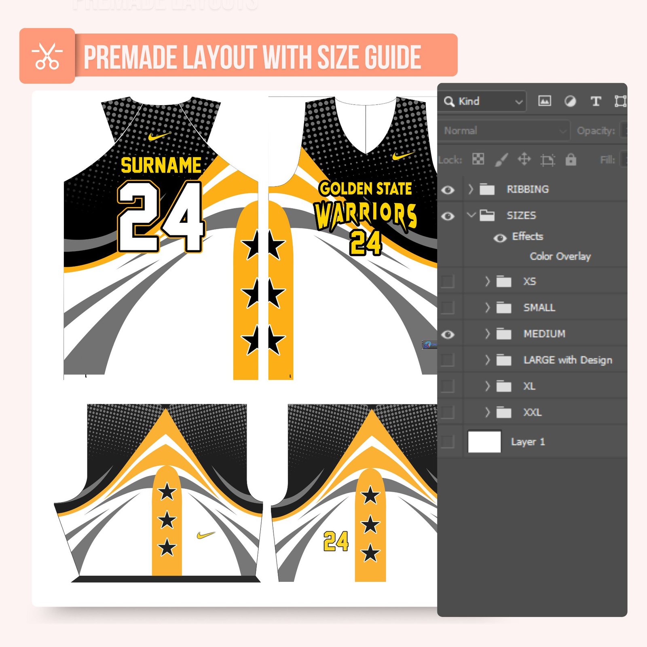This screenshot has height=647, width=647.
Task: Click the prevent artboard auto-nesting lock icon
Action: click(x=548, y=160)
